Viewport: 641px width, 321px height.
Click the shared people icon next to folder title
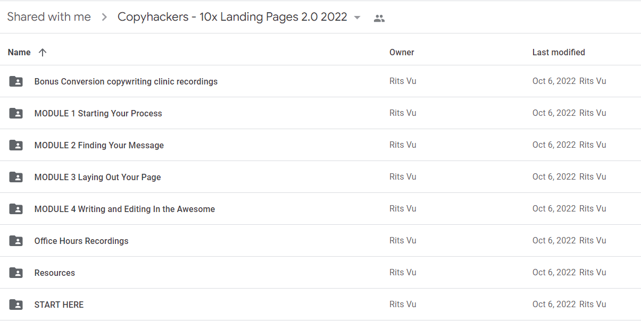click(x=379, y=18)
